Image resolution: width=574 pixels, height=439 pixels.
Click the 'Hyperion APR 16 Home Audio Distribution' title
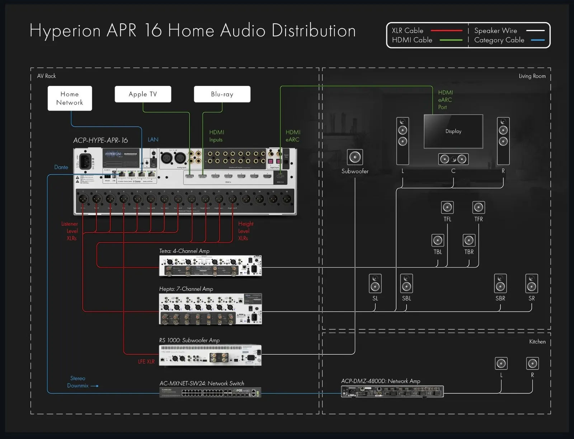[193, 30]
